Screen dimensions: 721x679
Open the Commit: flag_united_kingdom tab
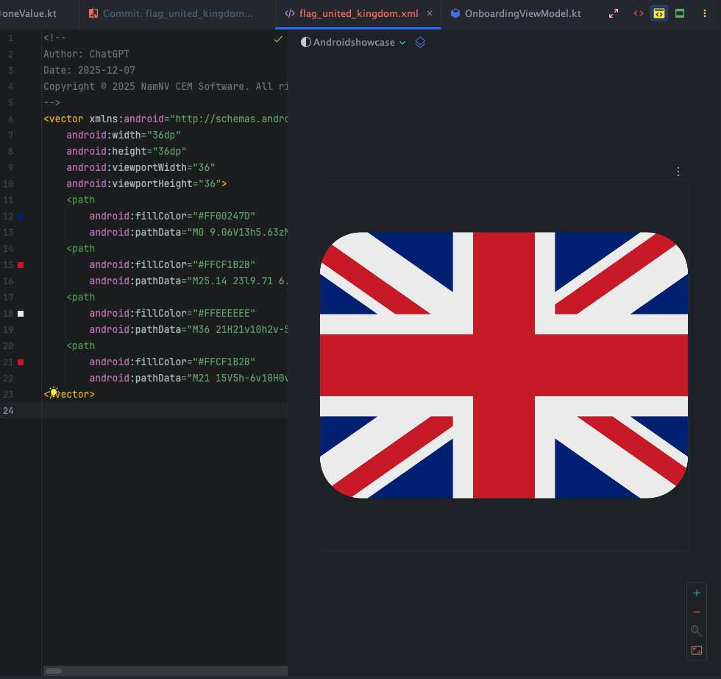(x=177, y=13)
